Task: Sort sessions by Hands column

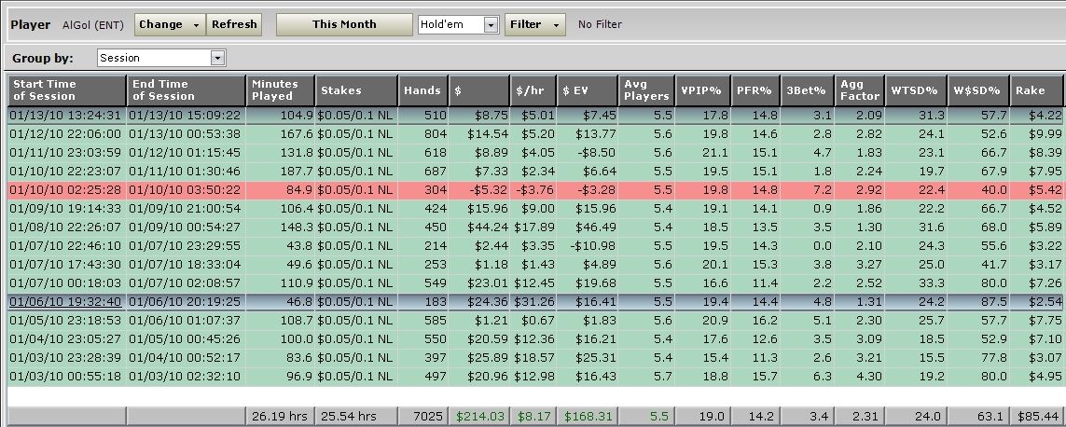Action: [x=422, y=90]
